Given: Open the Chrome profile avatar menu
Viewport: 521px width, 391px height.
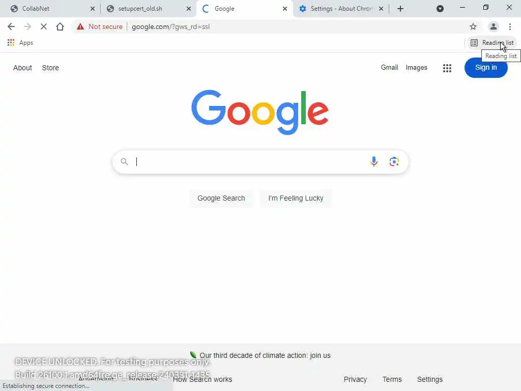Looking at the screenshot, I should pyautogui.click(x=494, y=26).
